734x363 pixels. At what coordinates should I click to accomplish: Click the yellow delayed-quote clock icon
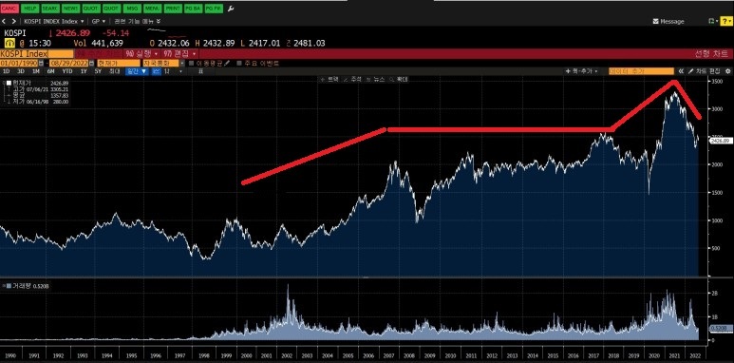point(9,43)
